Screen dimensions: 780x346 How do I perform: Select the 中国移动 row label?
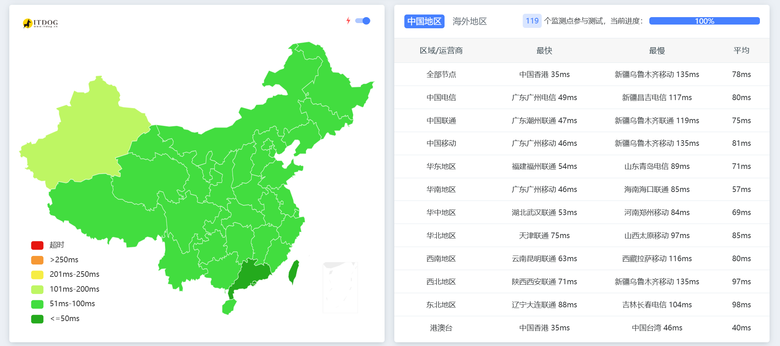tap(441, 143)
